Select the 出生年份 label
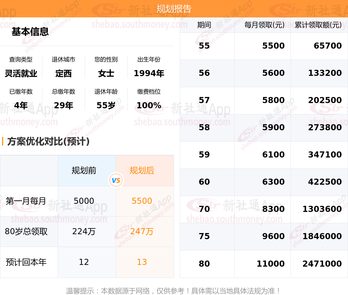348x295 pixels. click(149, 59)
